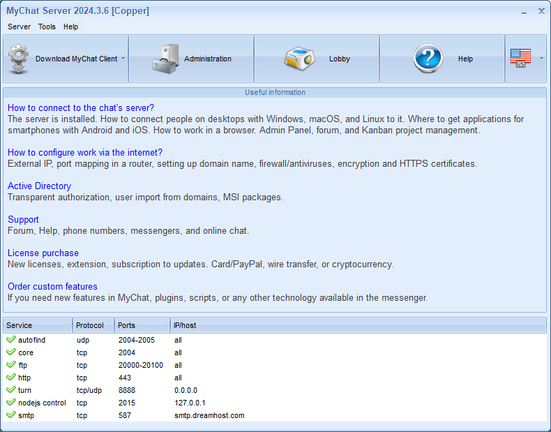Viewport: 551px width, 432px height.
Task: Open the Active Directory link
Action: tap(39, 186)
